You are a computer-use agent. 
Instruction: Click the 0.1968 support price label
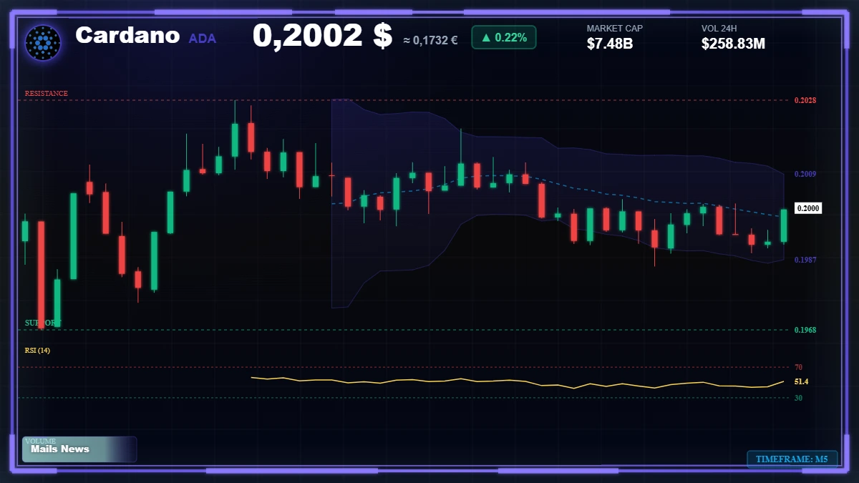805,330
